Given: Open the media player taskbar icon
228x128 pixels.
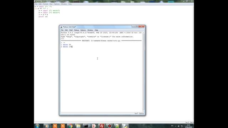Looking at the screenshot, I should 47,126.
